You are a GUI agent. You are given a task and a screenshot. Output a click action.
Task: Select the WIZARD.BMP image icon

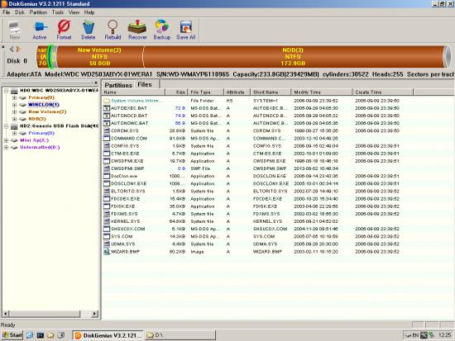pyautogui.click(x=107, y=252)
